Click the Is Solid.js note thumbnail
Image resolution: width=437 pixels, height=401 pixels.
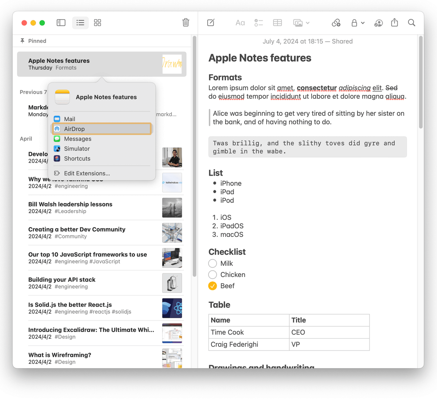pyautogui.click(x=172, y=308)
